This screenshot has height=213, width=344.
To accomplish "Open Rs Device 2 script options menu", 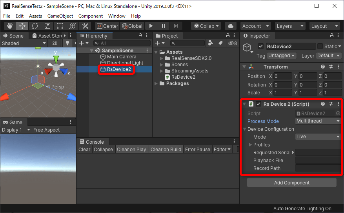I will coord(339,104).
